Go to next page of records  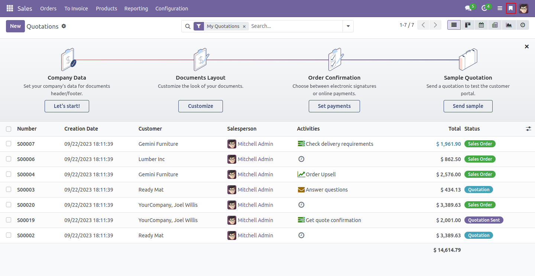coord(435,25)
